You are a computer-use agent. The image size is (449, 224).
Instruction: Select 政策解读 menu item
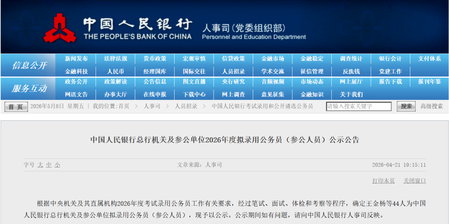tap(116, 82)
